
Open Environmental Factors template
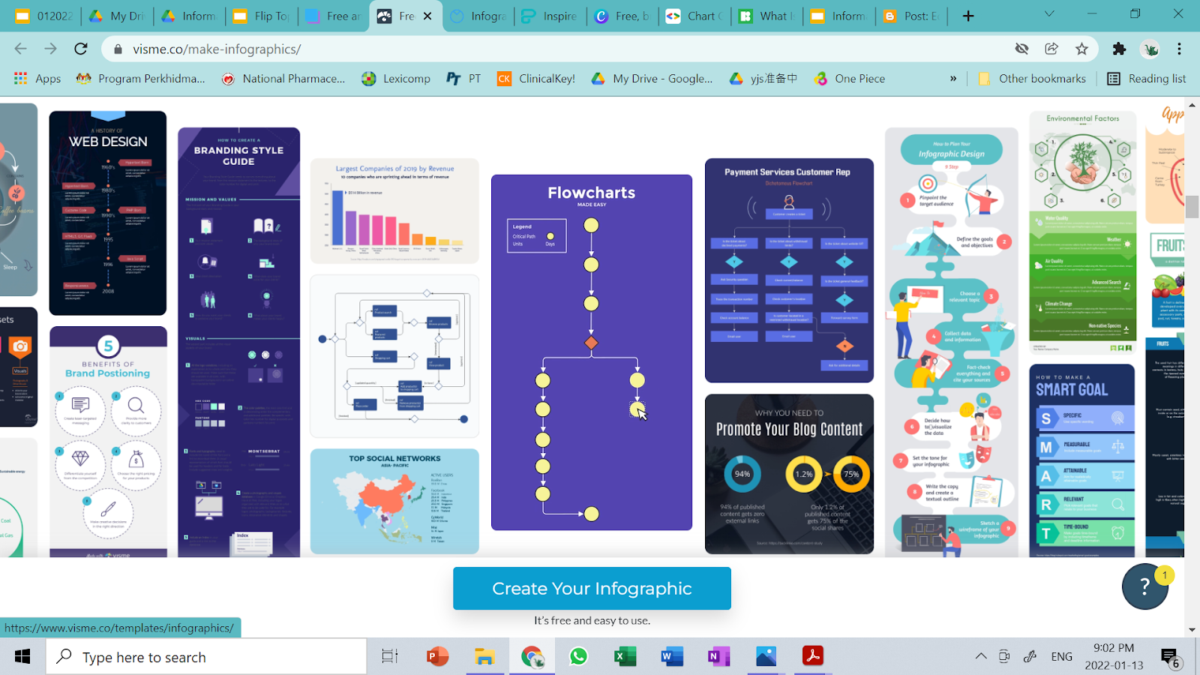(1083, 233)
